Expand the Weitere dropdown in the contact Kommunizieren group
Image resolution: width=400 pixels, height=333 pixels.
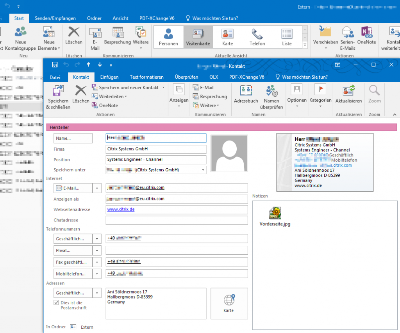coord(206,105)
